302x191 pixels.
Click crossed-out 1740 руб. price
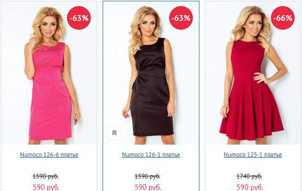(249, 176)
